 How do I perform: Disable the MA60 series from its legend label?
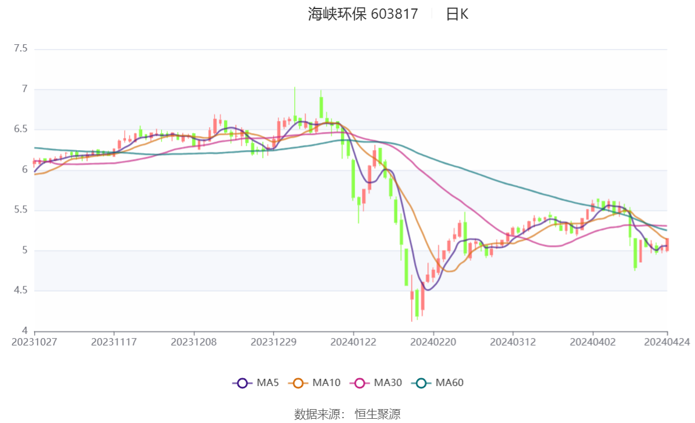coord(449,383)
